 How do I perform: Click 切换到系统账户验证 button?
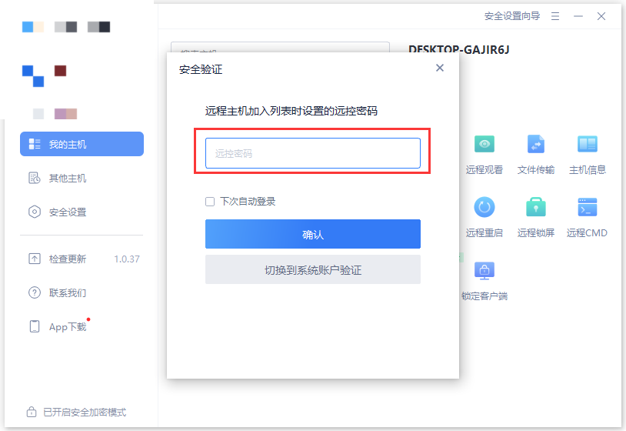click(x=312, y=269)
